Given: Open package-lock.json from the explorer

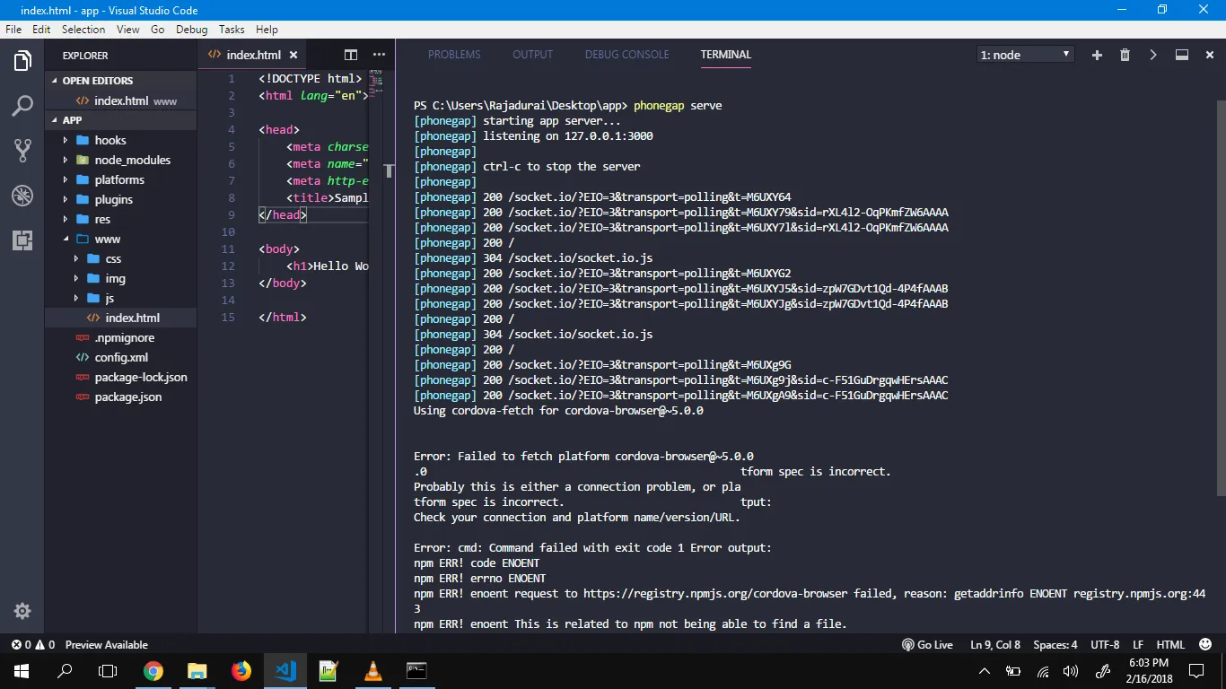Looking at the screenshot, I should point(121,377).
